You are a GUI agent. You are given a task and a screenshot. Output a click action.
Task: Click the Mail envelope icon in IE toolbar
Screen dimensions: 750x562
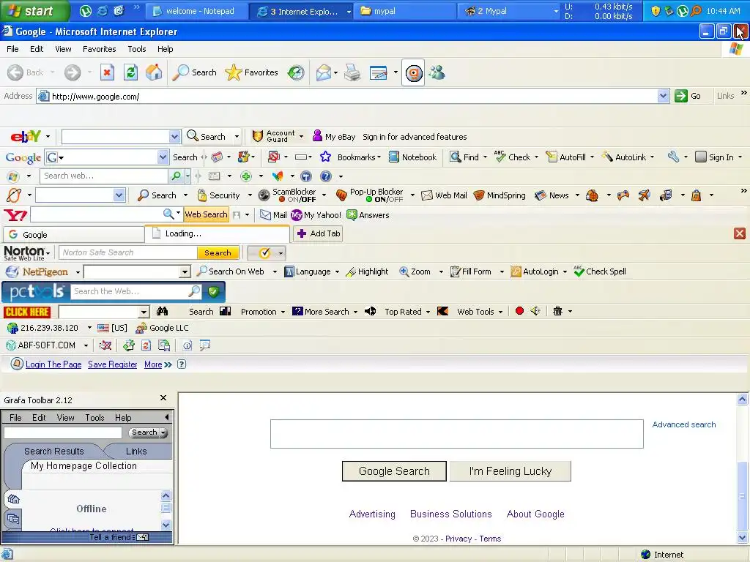(323, 72)
